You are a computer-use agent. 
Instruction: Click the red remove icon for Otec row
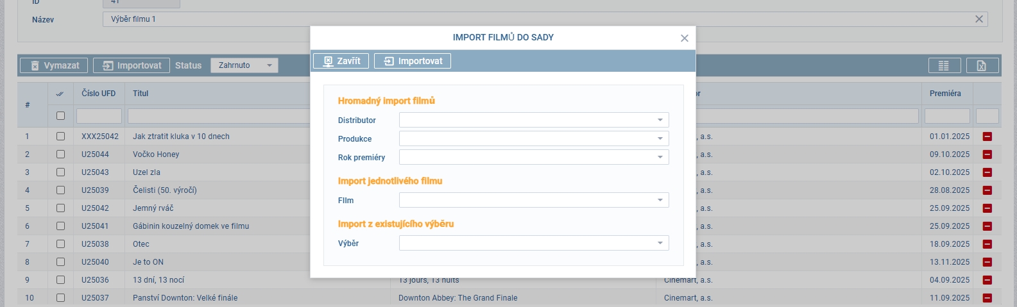(x=987, y=244)
